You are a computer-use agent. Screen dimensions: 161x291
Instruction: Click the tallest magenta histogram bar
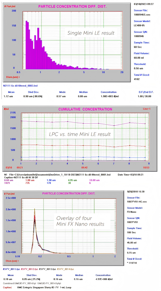pos(26,43)
